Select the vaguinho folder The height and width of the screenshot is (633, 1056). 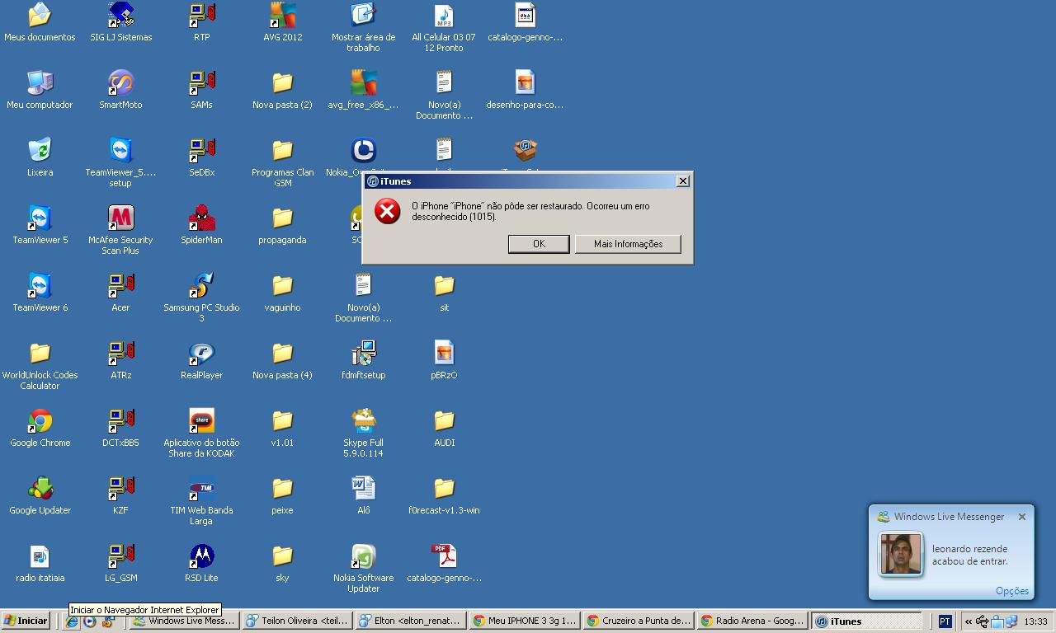282,285
